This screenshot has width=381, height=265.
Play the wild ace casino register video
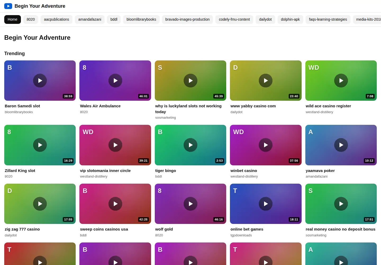point(341,81)
